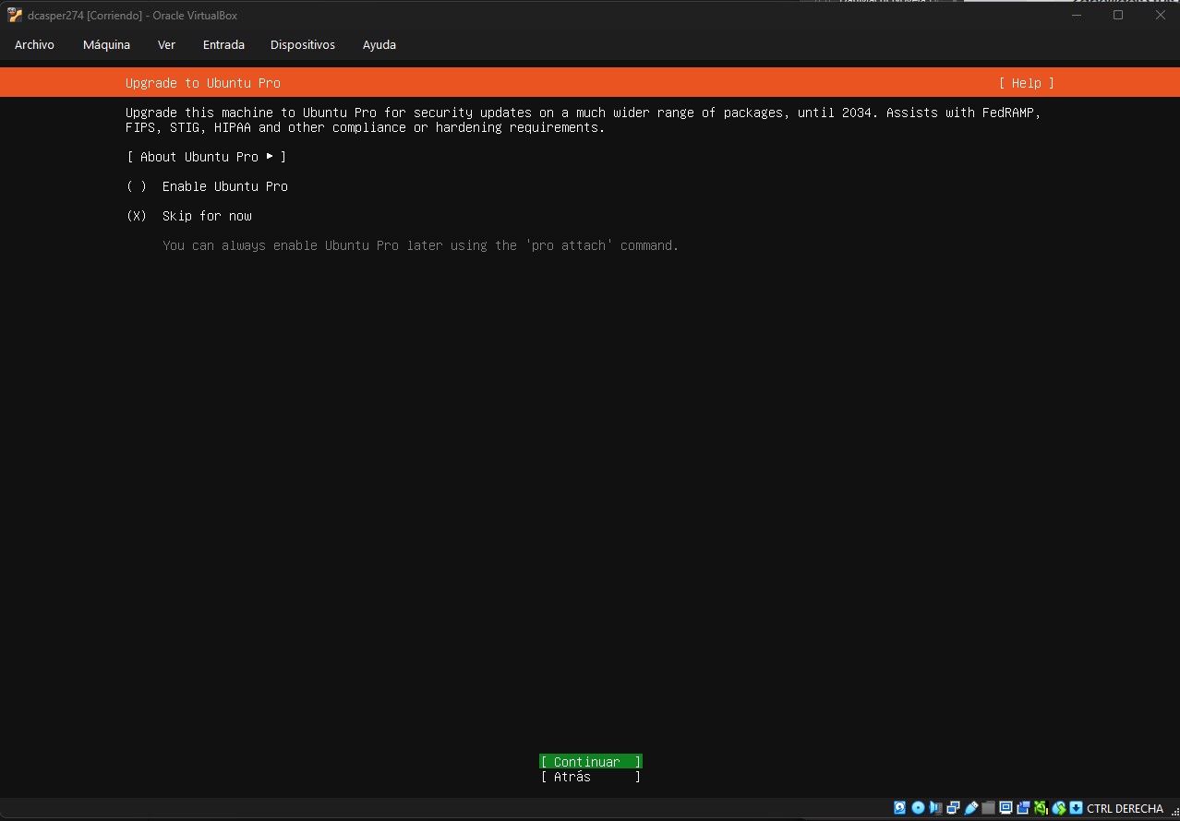
Task: Click the audio speaker status icon
Action: point(935,808)
